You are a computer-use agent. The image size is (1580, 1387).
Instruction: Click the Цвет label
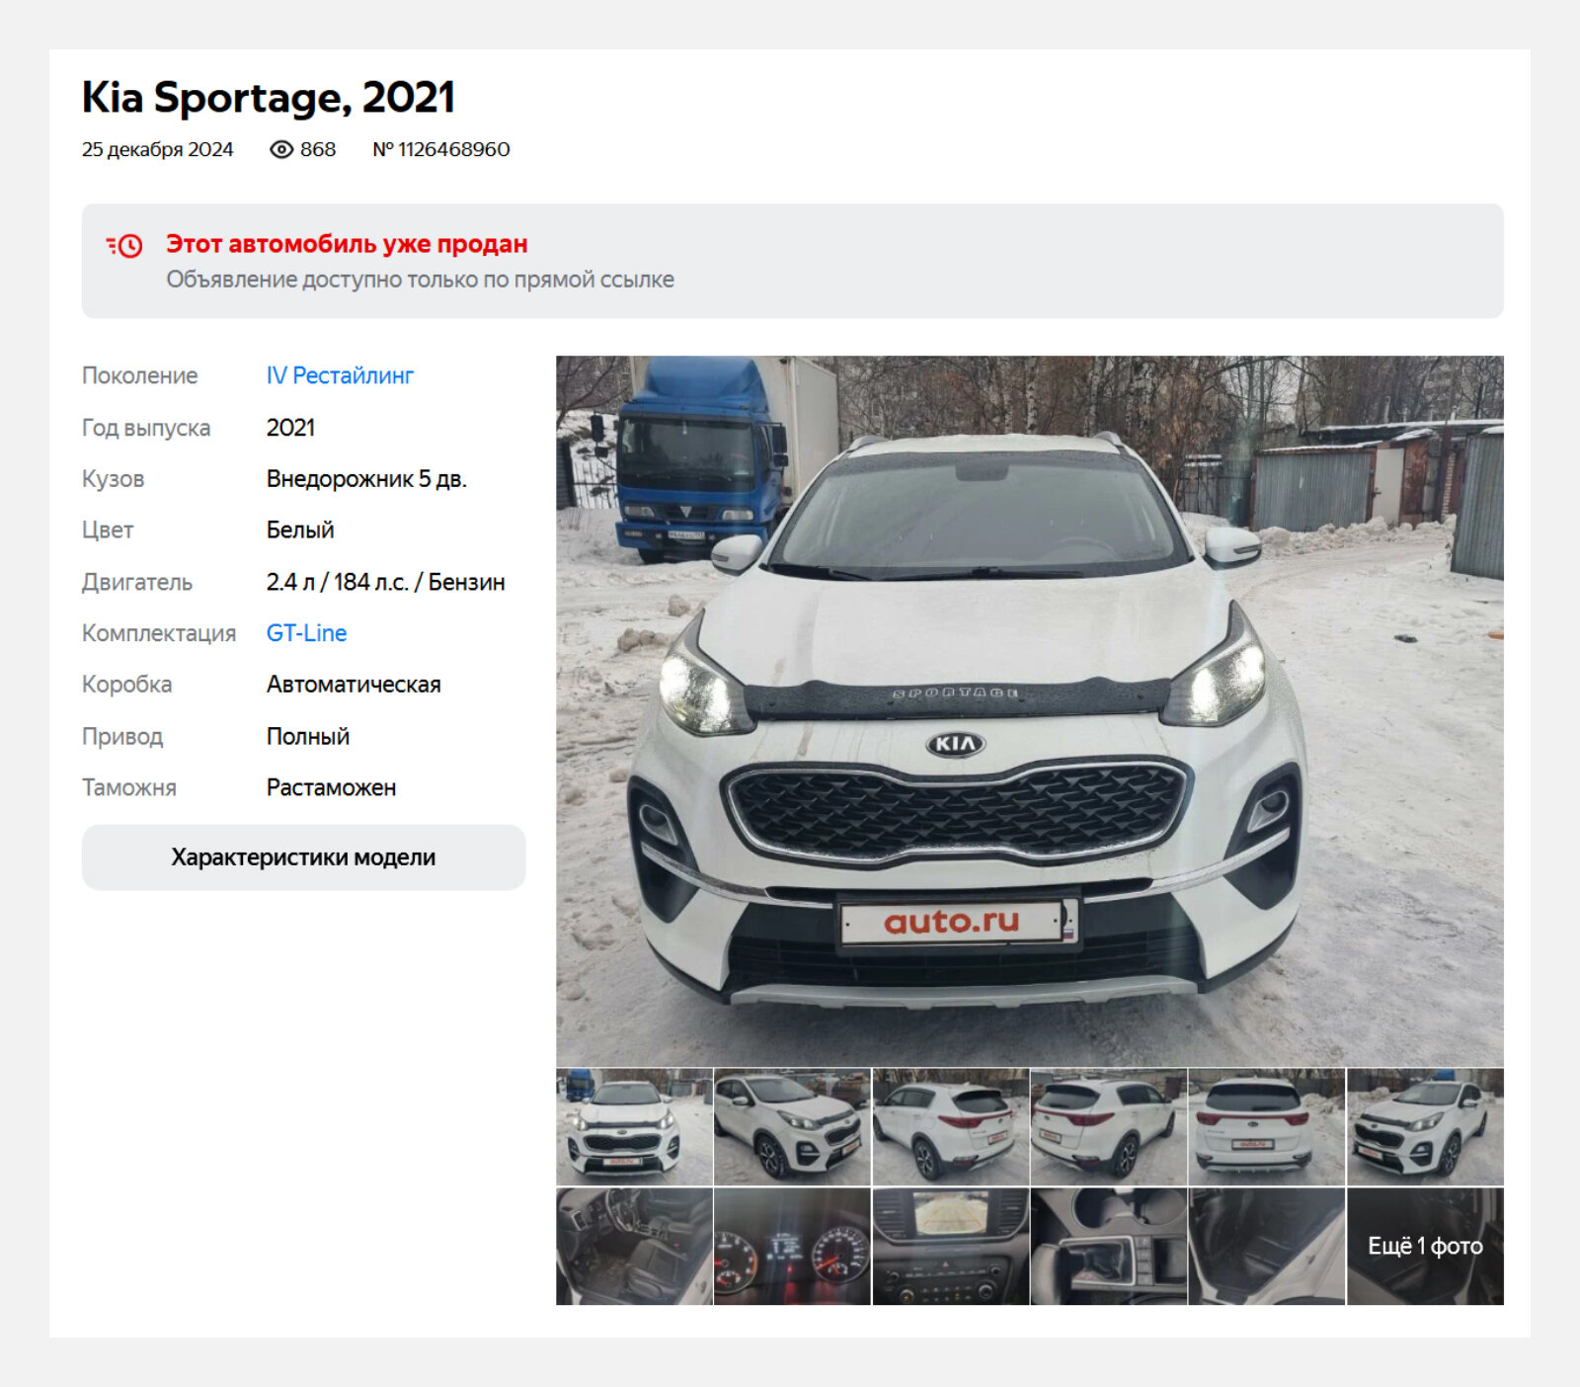pos(108,530)
